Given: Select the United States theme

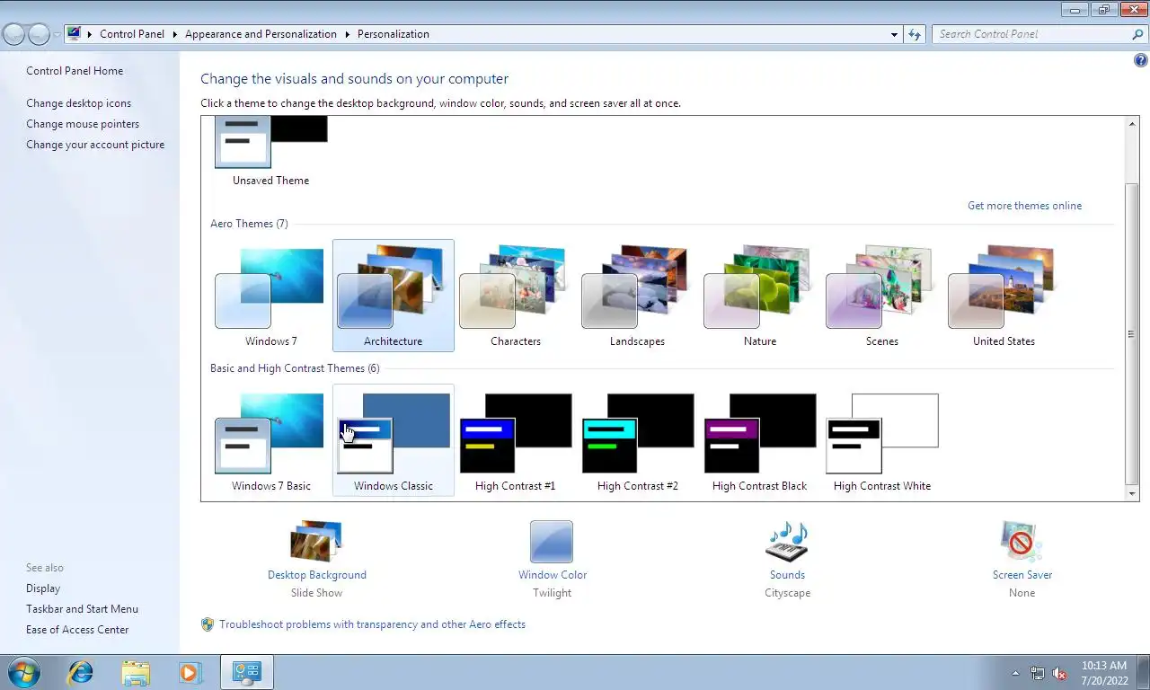Looking at the screenshot, I should click(x=1004, y=296).
